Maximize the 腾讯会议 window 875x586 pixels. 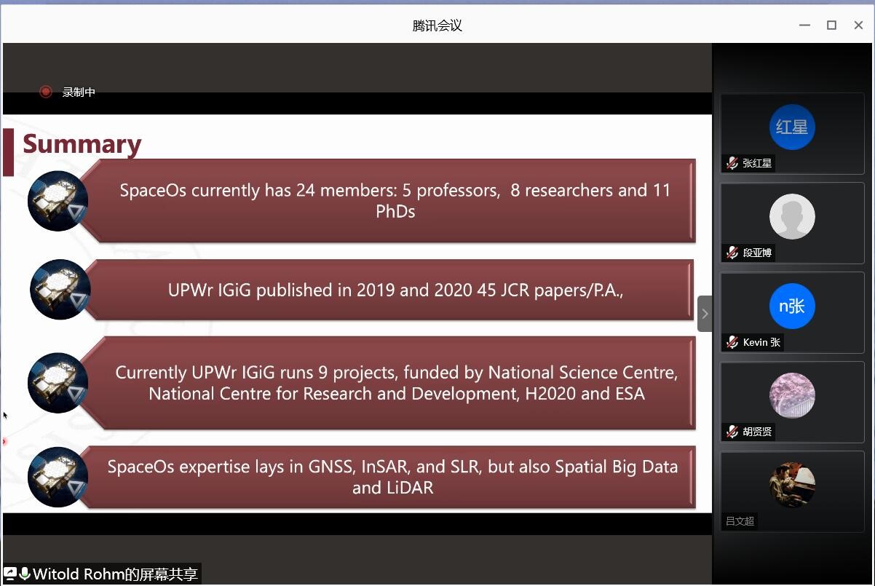point(831,25)
